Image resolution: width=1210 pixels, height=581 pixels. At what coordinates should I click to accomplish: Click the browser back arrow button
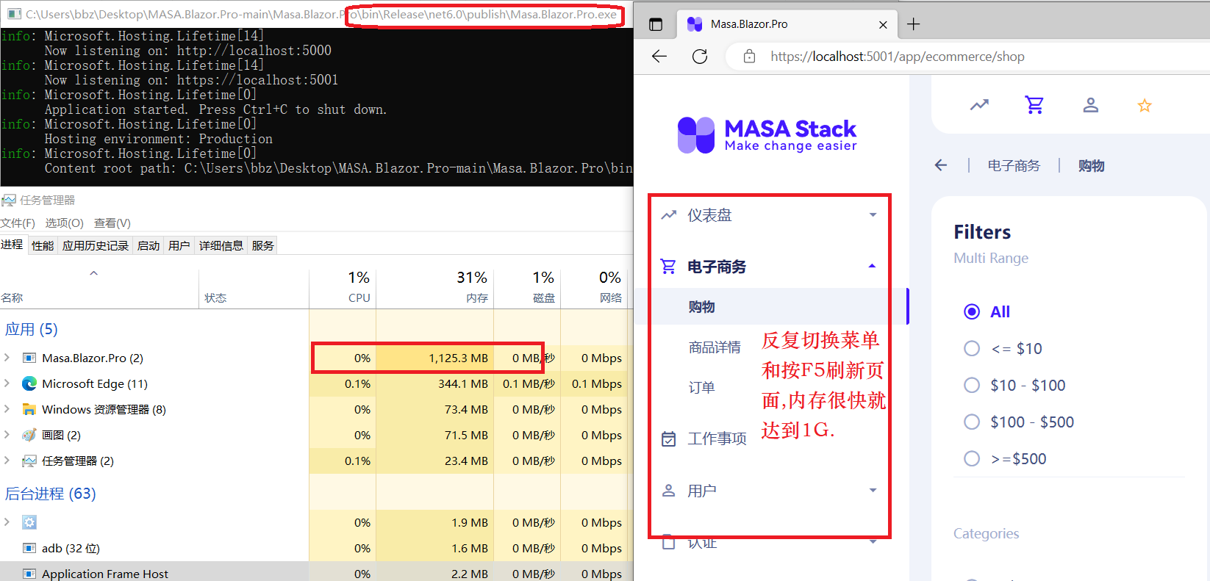pos(659,57)
